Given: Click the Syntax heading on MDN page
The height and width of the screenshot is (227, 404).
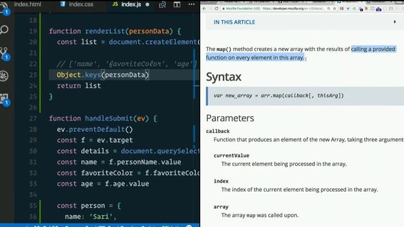Looking at the screenshot, I should 223,77.
